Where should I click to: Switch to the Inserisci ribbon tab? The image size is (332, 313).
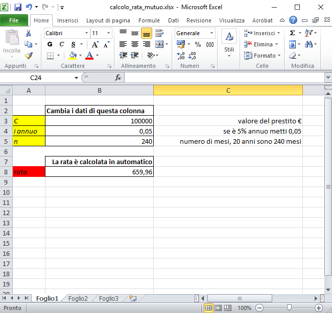[x=67, y=20]
